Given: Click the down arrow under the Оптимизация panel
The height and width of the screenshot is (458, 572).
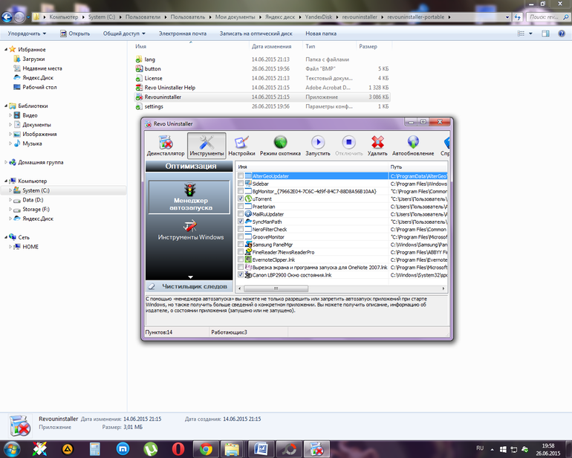Looking at the screenshot, I should coord(190,277).
